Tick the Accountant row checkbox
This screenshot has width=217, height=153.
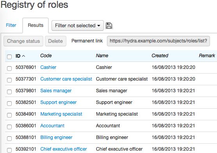(x=9, y=127)
